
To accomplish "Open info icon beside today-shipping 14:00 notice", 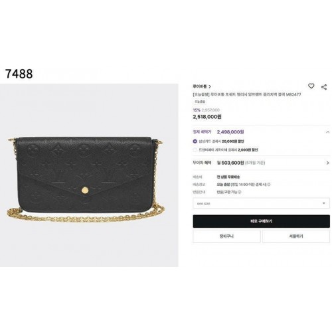I will click(x=269, y=185).
